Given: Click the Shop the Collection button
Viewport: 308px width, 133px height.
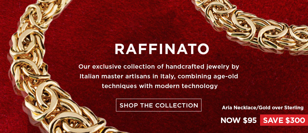Looking at the screenshot, I should coord(158,105).
